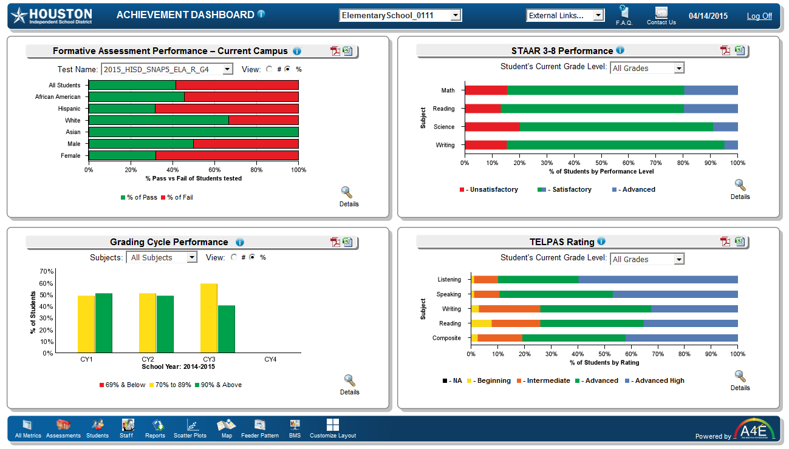The image size is (789, 449).
Task: Click the Houston ISD logo
Action: coord(52,16)
